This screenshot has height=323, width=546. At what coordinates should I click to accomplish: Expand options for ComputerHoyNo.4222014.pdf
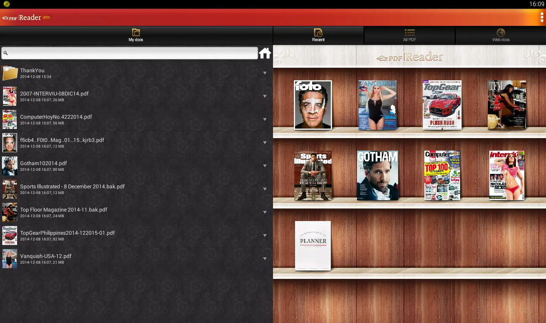(265, 119)
